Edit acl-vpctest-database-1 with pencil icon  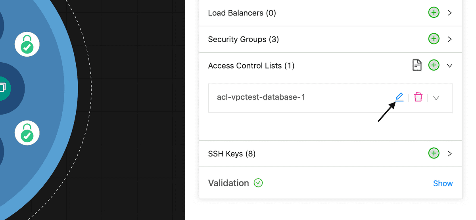pos(399,97)
